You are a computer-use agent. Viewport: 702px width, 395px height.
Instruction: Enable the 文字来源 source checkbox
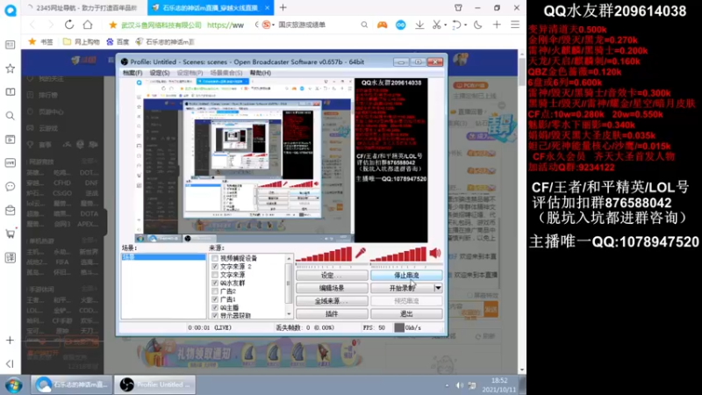(215, 275)
